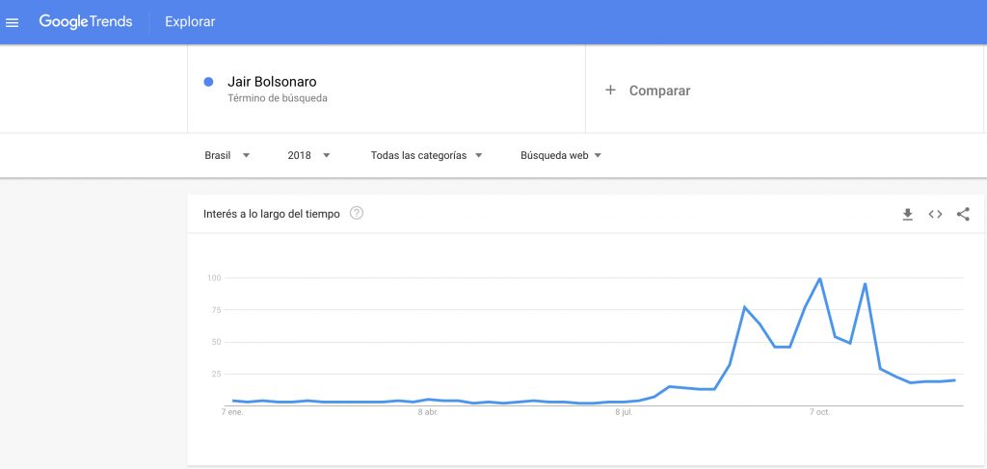Click the 100 peak point in October

click(x=819, y=278)
